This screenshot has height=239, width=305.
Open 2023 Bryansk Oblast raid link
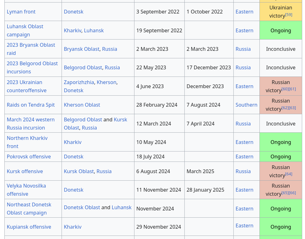[x=31, y=49]
